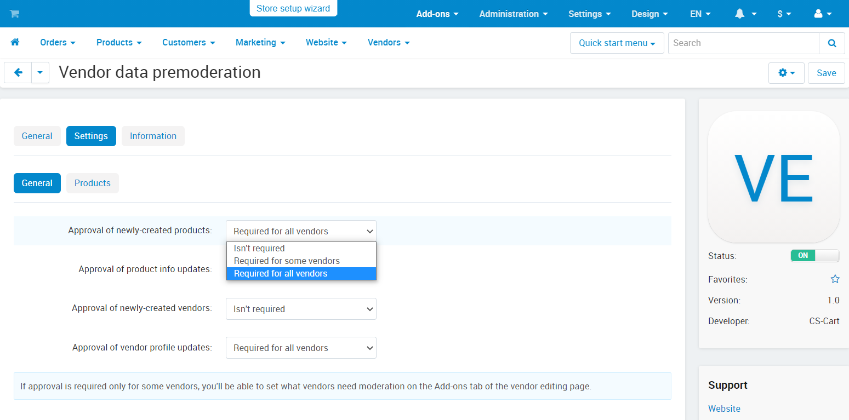Open the Design menu
The height and width of the screenshot is (420, 849).
649,14
